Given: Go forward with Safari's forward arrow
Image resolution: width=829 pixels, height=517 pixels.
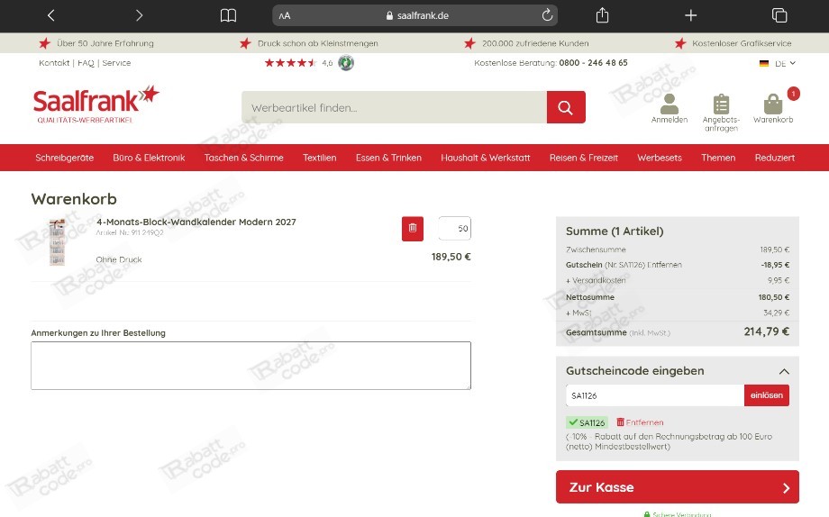Looking at the screenshot, I should click(139, 15).
